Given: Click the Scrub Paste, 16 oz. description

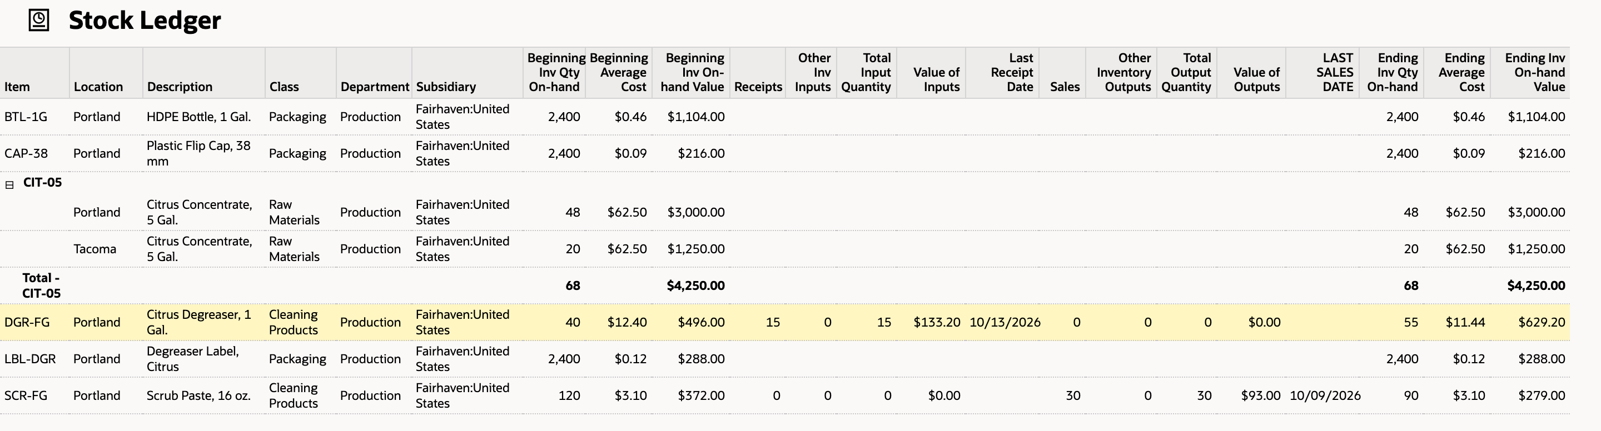Looking at the screenshot, I should tap(198, 395).
